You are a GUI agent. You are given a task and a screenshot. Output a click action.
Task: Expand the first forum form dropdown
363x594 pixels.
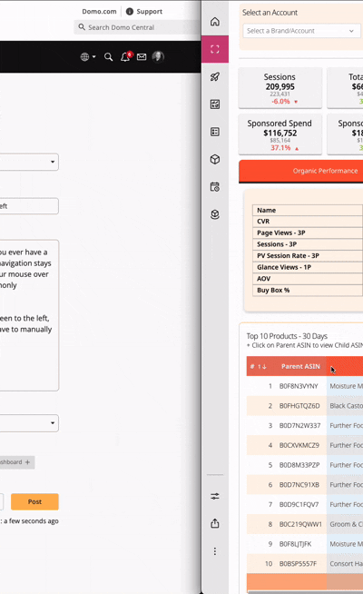[29, 163]
